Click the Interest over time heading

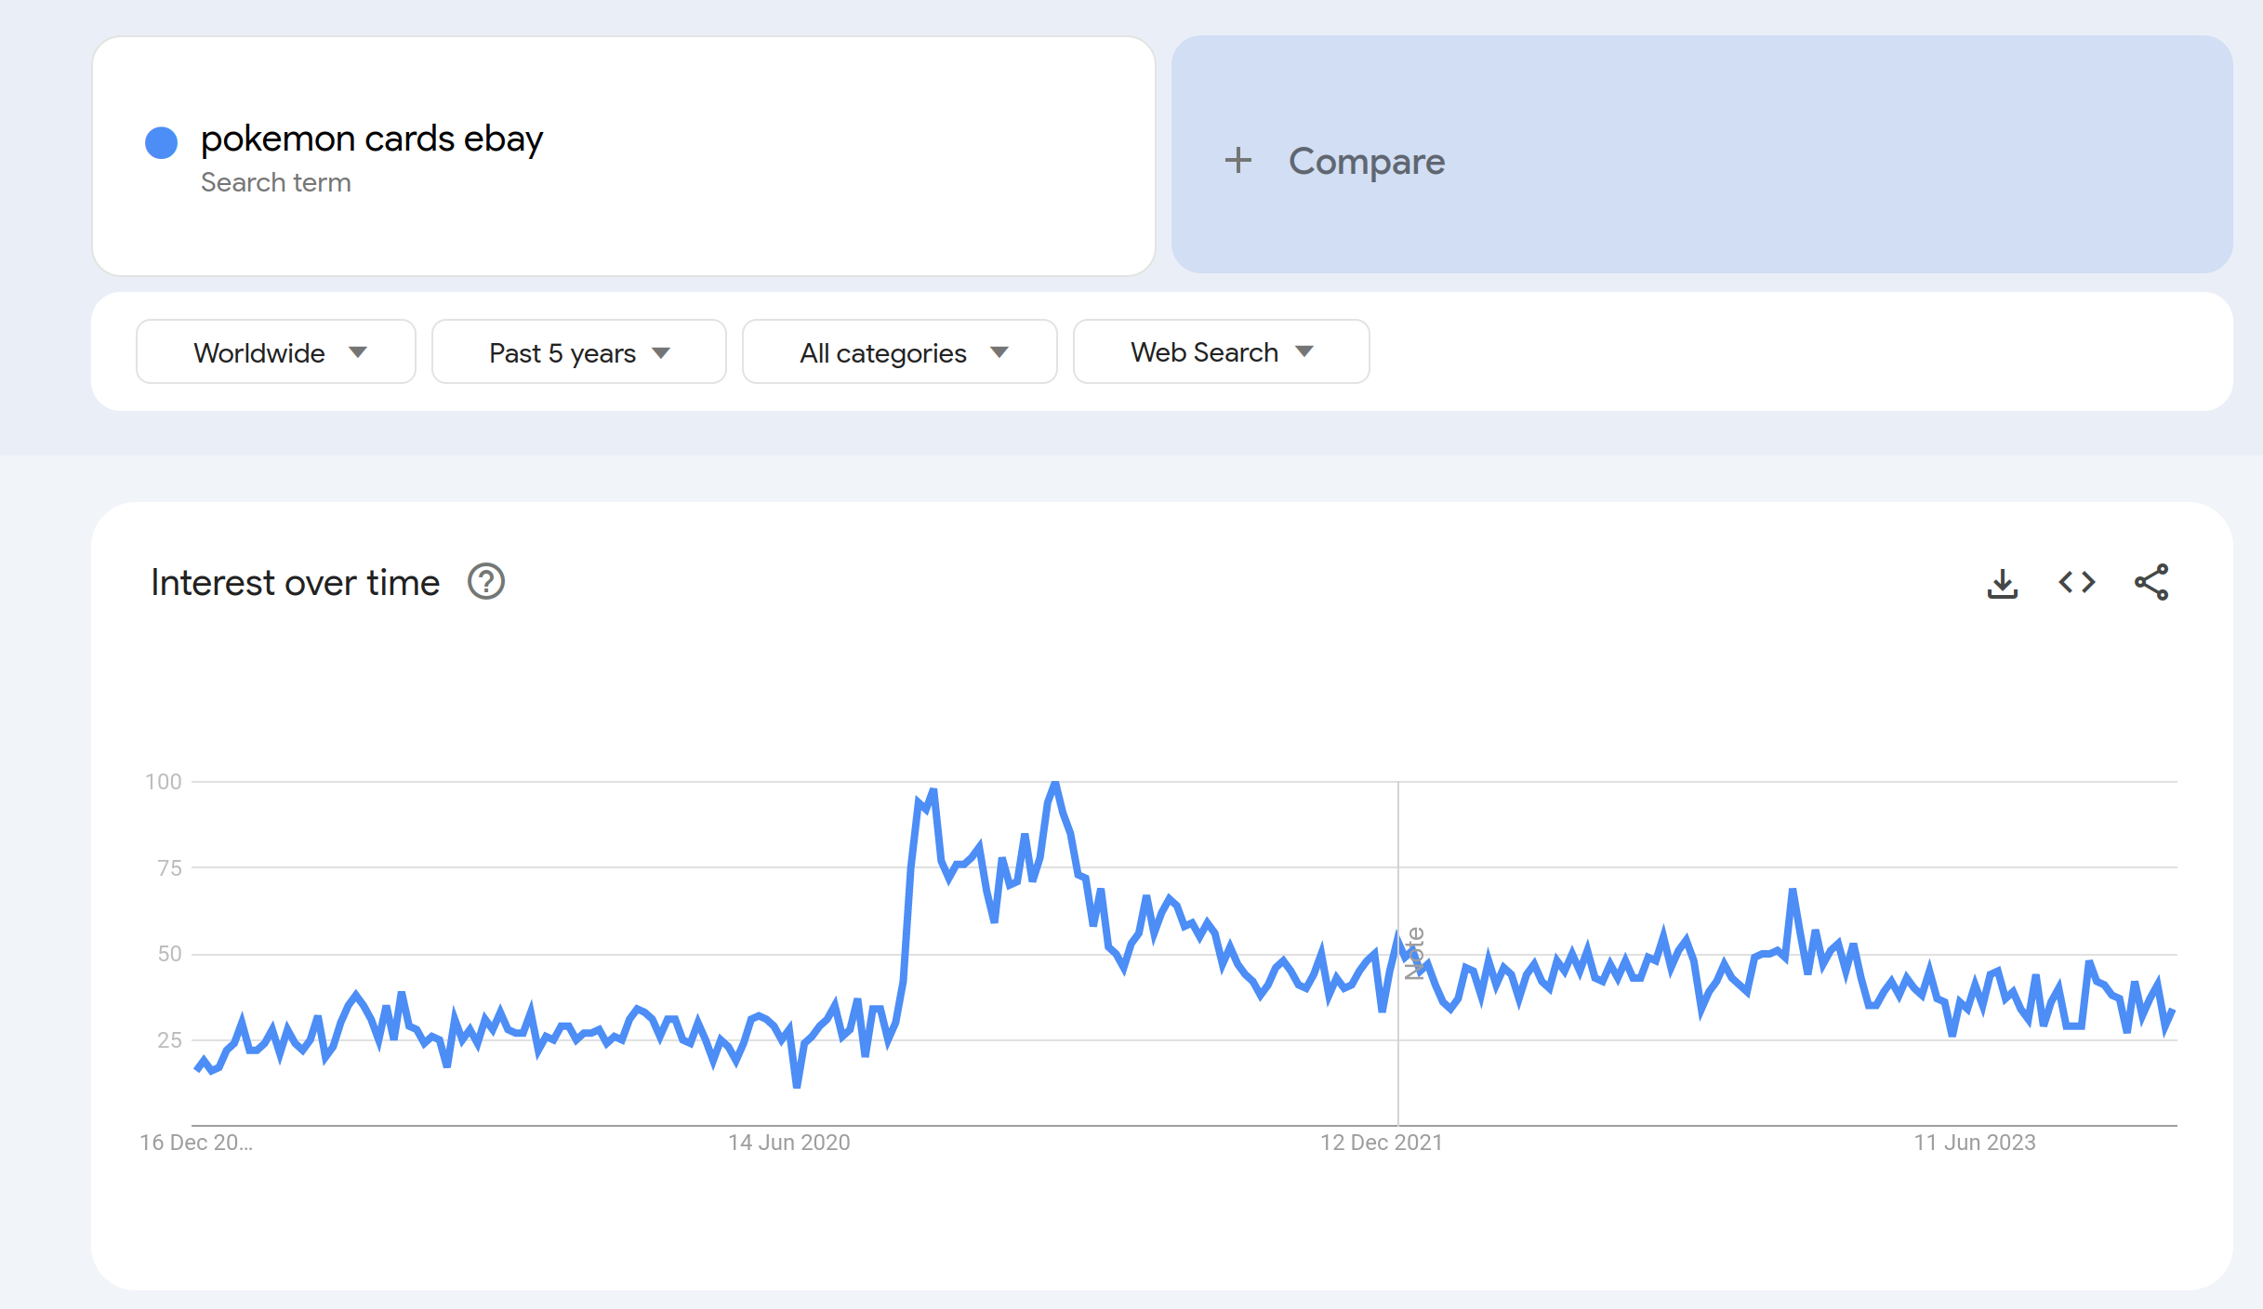point(295,583)
